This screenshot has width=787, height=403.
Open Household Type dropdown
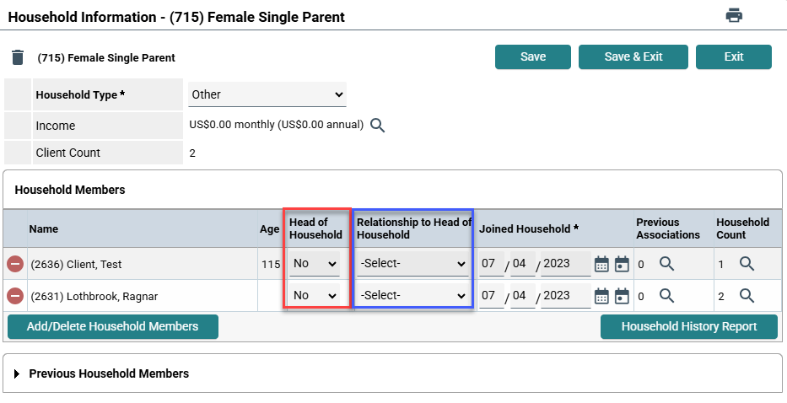(267, 94)
